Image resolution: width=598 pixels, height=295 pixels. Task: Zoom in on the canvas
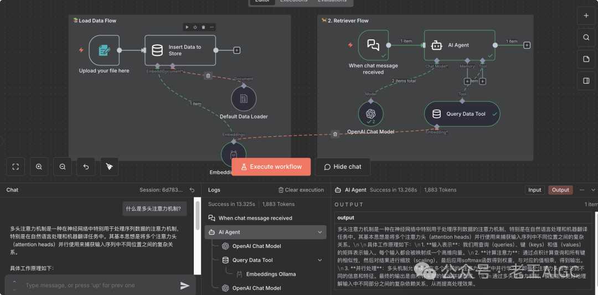pos(39,167)
